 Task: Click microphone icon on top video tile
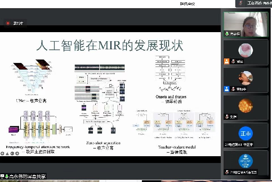point(227,34)
